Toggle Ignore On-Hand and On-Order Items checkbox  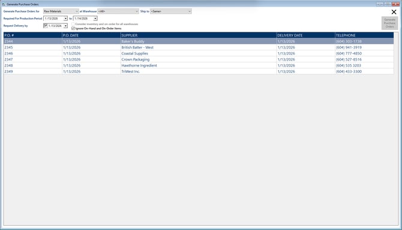(73, 28)
